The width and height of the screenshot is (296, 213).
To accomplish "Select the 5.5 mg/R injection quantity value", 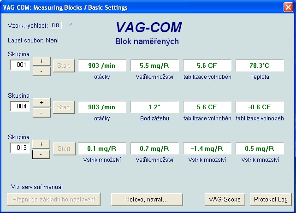I will 154,65.
